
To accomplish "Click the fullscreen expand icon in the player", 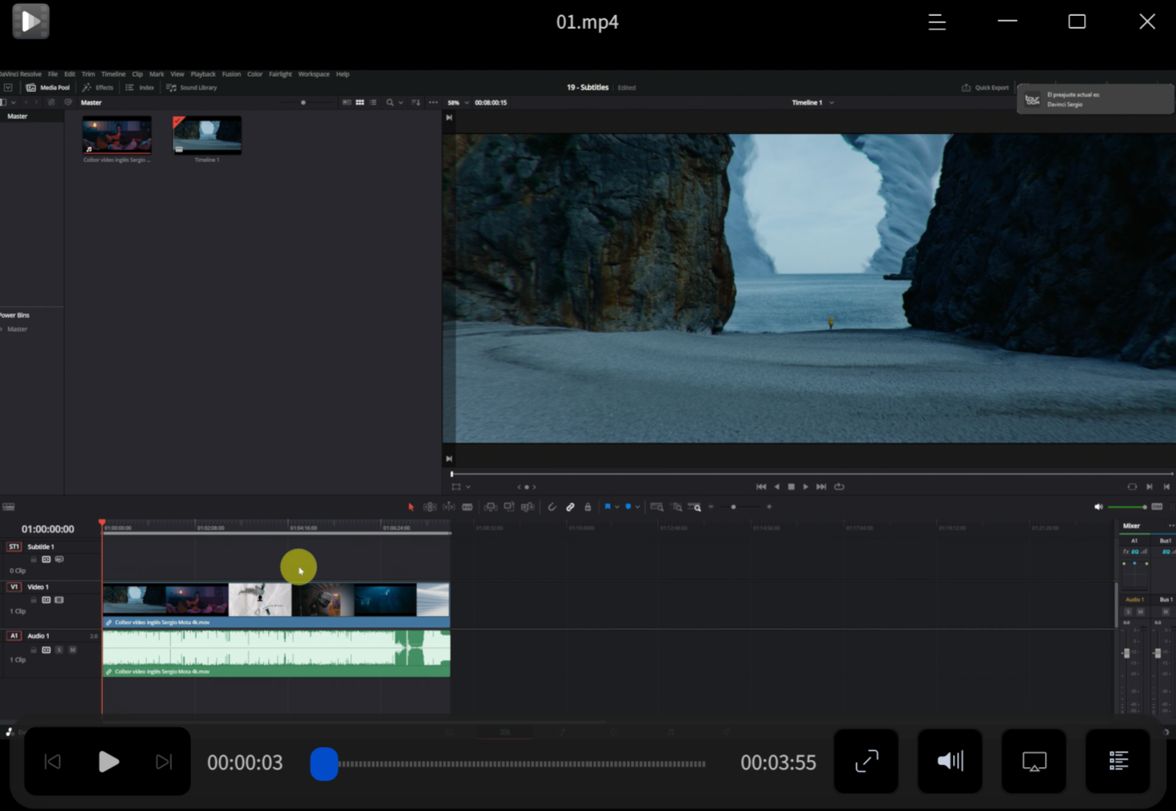I will tap(867, 761).
